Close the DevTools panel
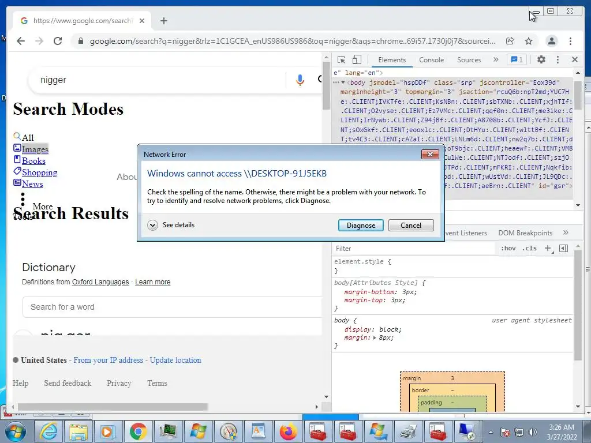Viewport: 591px width, 443px height. click(x=575, y=59)
